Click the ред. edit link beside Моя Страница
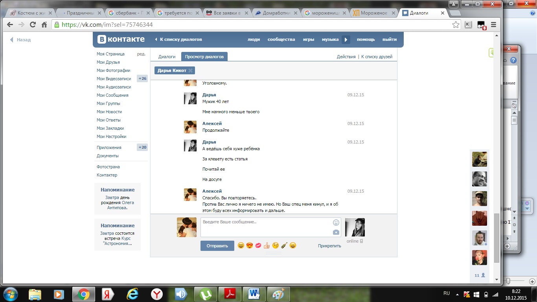Image resolution: width=537 pixels, height=302 pixels. tap(141, 54)
